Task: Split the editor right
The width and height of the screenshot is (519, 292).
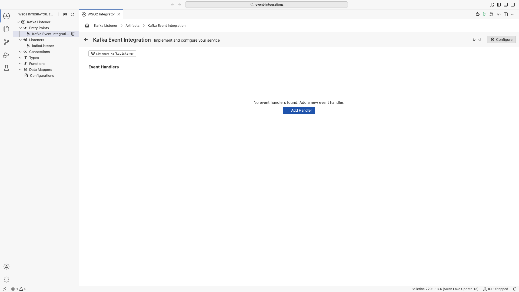Action: 506,14
